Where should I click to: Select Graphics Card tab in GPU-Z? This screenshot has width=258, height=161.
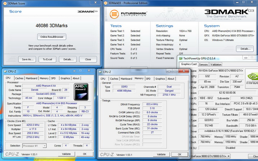(189, 64)
